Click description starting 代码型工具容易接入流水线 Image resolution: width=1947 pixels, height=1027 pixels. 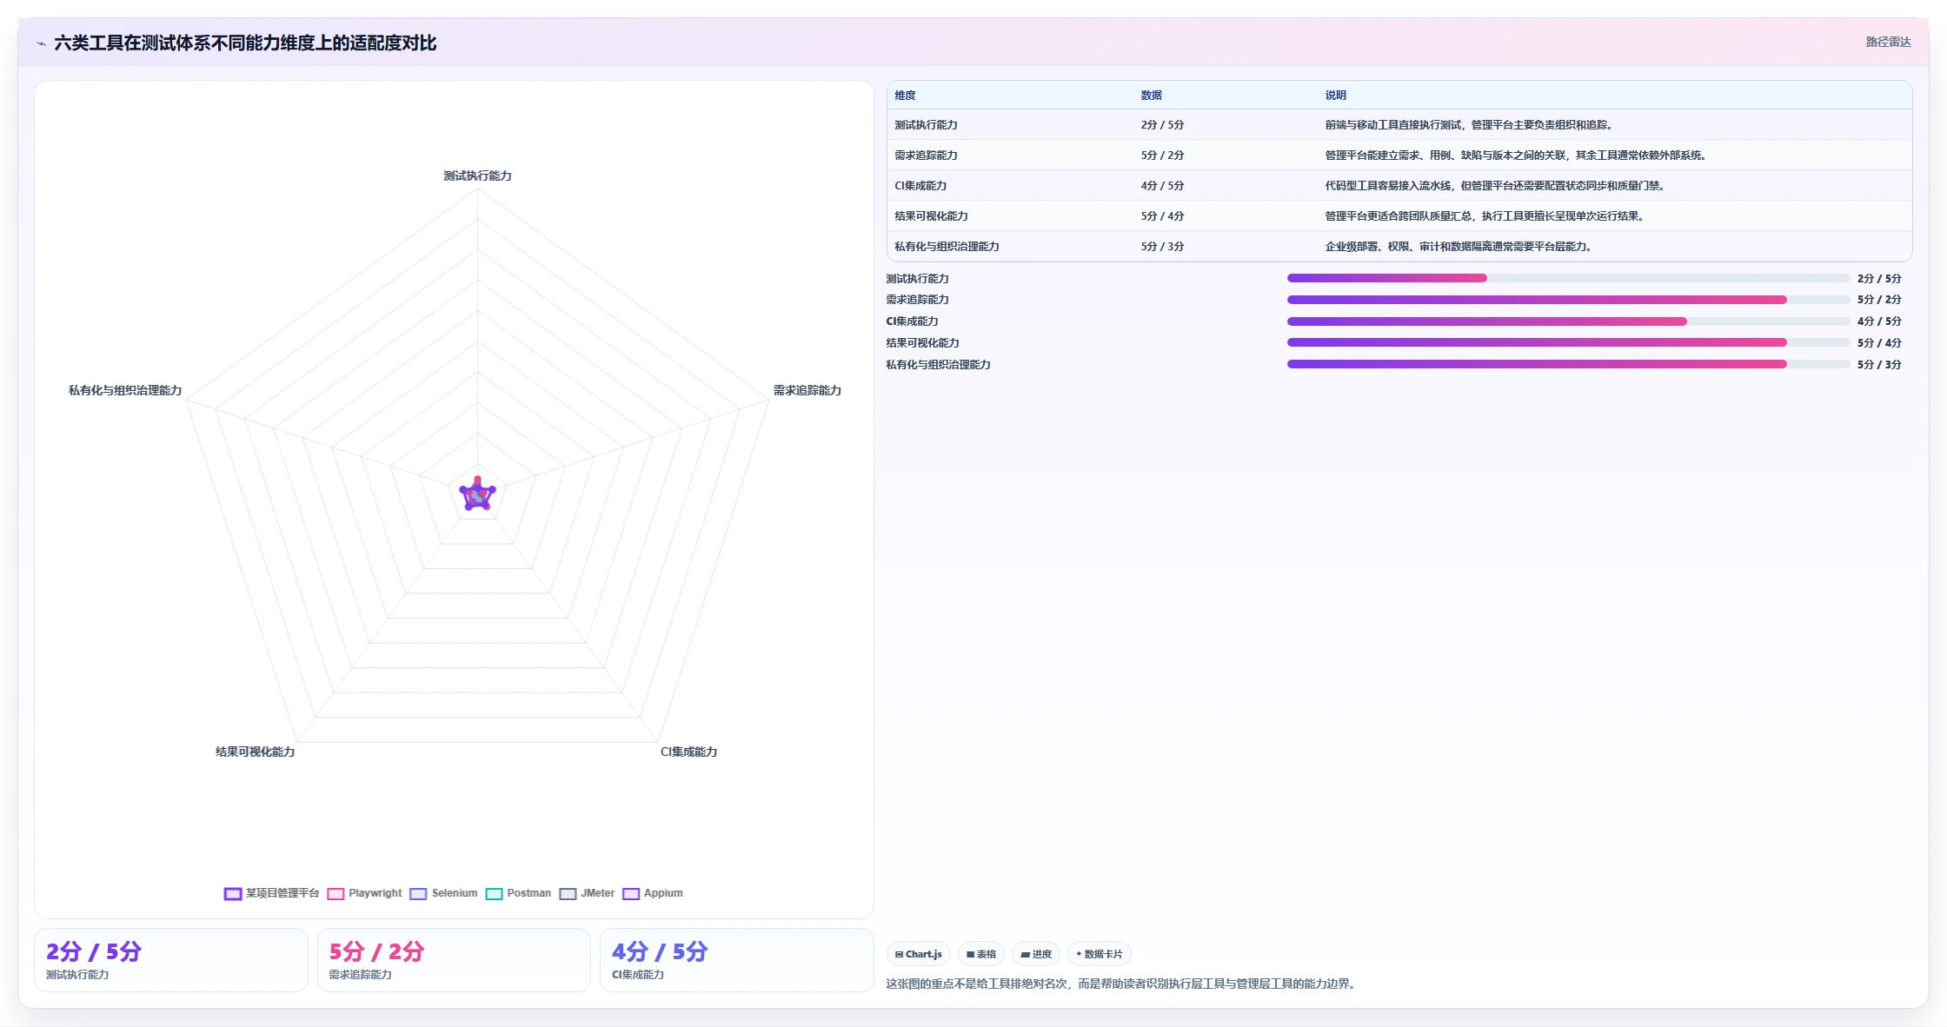tap(1495, 186)
